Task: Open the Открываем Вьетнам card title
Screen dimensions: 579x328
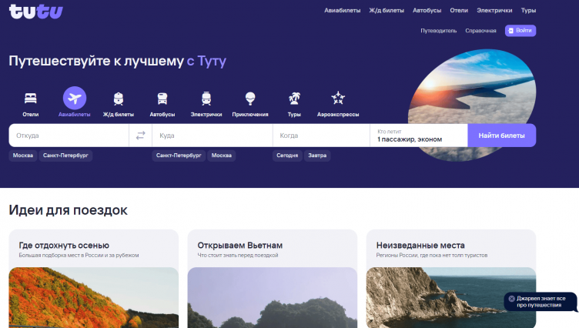Action: [x=240, y=246]
